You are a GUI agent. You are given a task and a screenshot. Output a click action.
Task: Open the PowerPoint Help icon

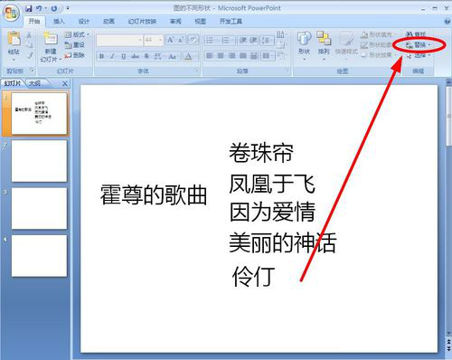pos(447,22)
